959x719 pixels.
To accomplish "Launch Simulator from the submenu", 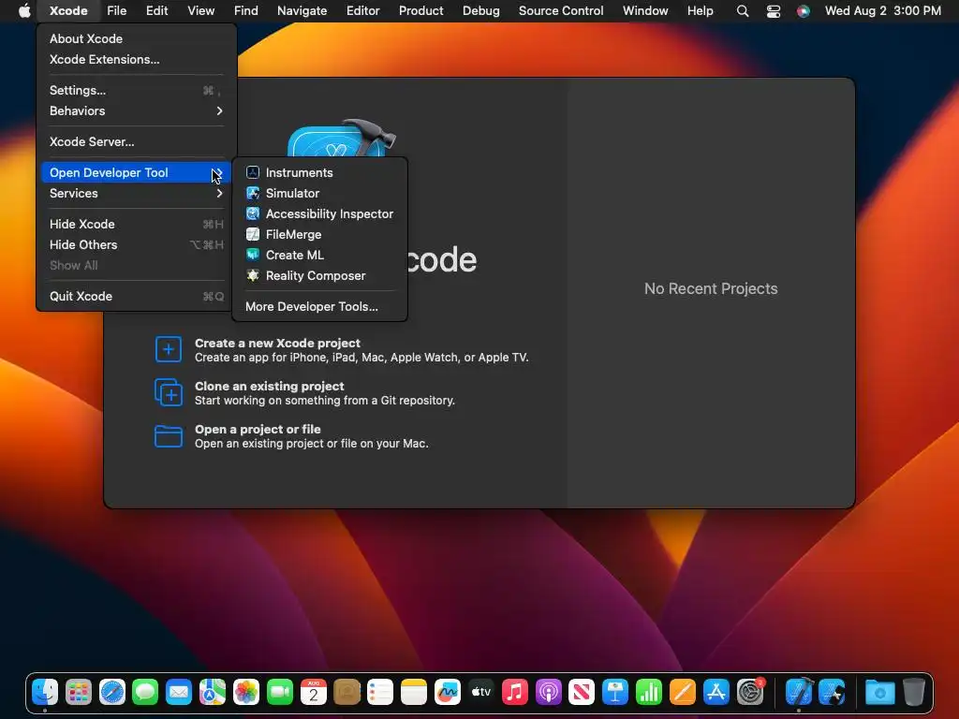I will click(x=319, y=193).
